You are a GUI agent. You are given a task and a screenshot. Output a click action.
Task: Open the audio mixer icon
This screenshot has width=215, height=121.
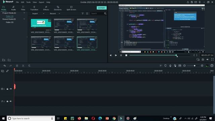click(x=175, y=66)
